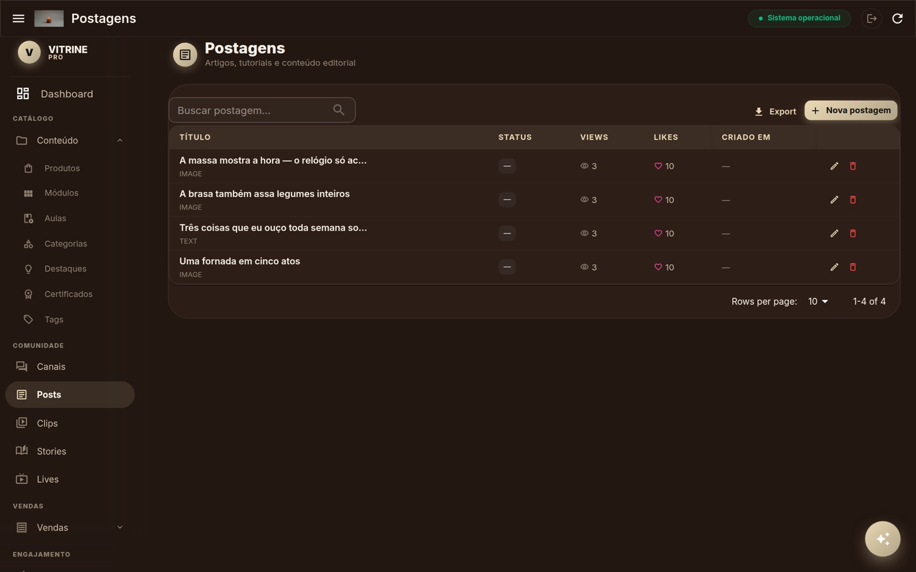Sort by the Criado em column header
This screenshot has height=572, width=916.
[x=745, y=137]
